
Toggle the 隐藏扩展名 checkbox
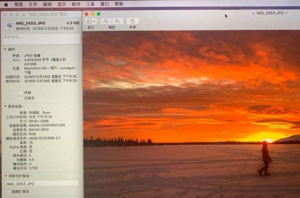pyautogui.click(x=8, y=192)
